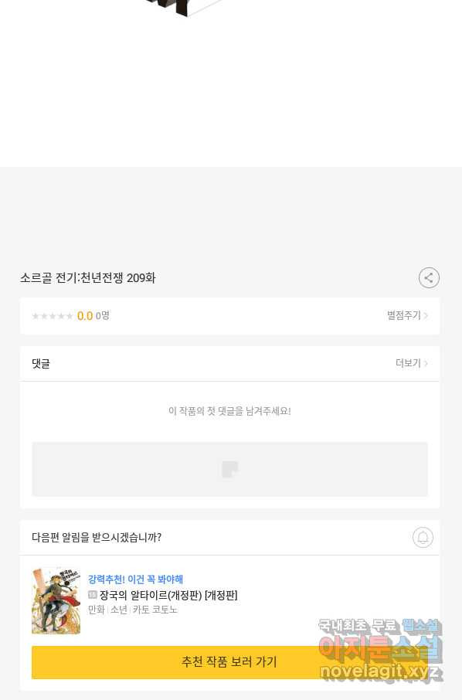Select the 장국의 알타이르(개정판) title link
Screen dimensions: 462x700
point(168,595)
